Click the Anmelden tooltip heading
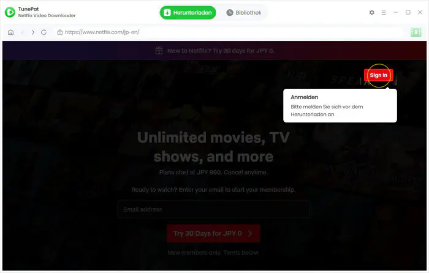The width and height of the screenshot is (429, 273). 304,97
